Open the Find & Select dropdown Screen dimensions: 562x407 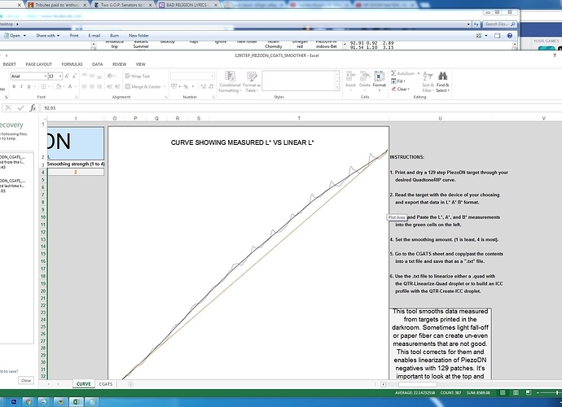point(442,81)
